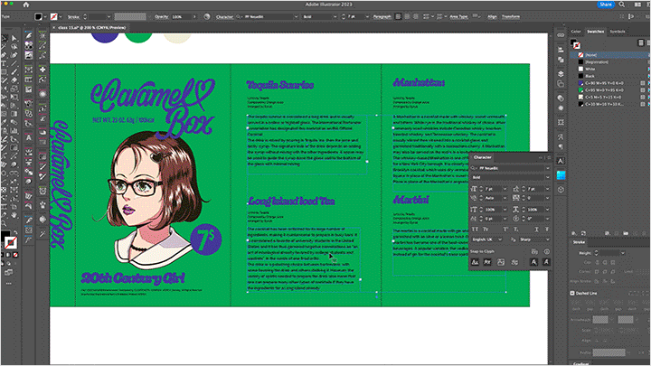Open the English: UK language dropdown
This screenshot has width=651, height=366.
tap(487, 239)
